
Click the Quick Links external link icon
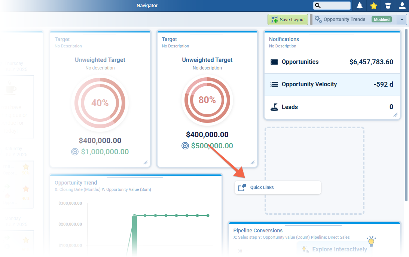tap(242, 188)
